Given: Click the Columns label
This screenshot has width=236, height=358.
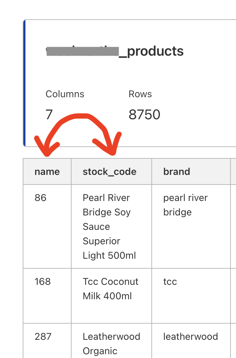Looking at the screenshot, I should point(65,94).
